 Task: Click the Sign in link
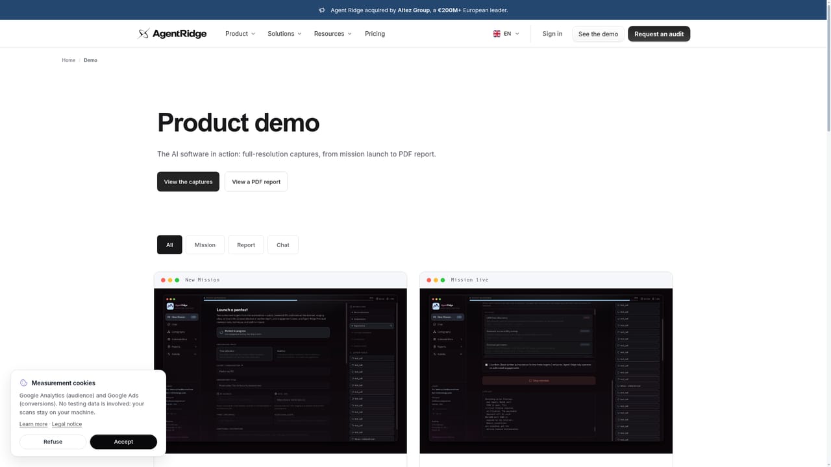click(552, 34)
